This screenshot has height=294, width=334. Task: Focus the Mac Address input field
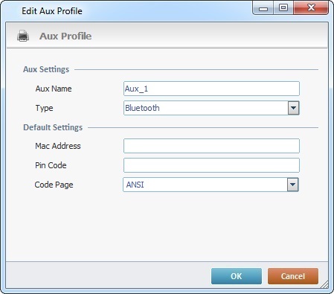pyautogui.click(x=211, y=146)
